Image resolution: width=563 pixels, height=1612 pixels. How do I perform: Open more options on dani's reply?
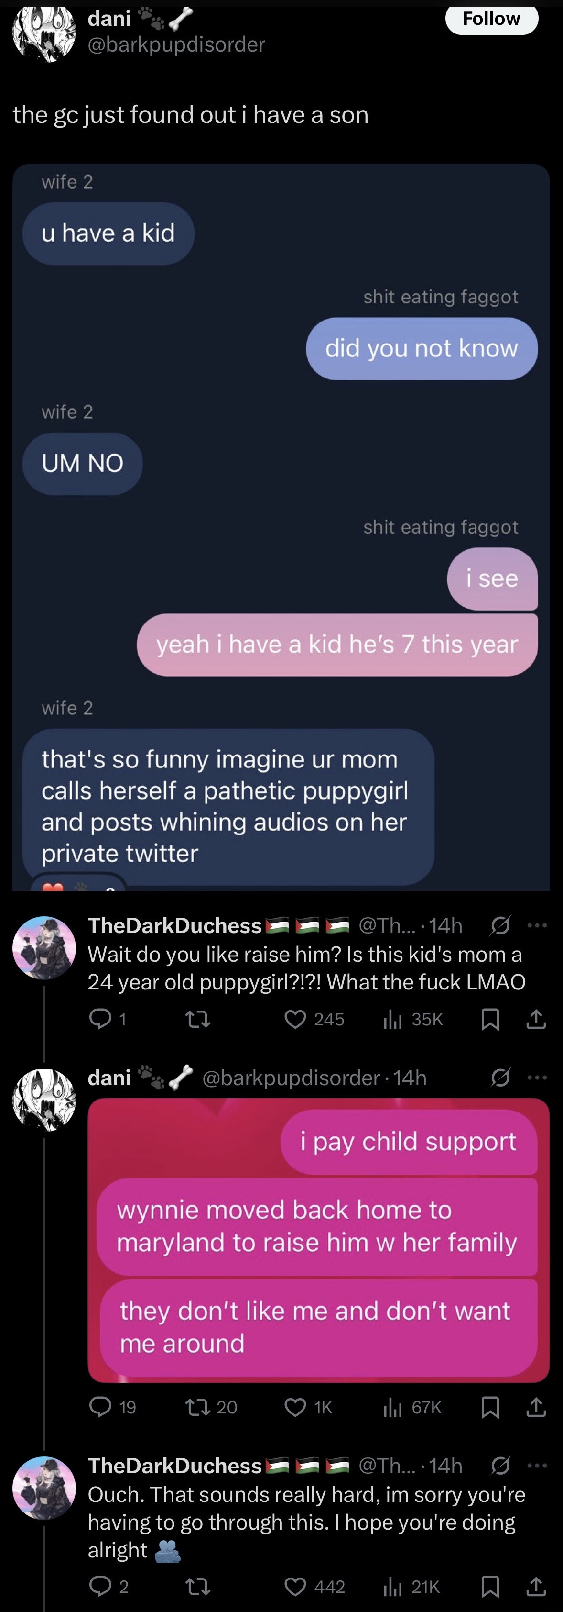point(537,1078)
